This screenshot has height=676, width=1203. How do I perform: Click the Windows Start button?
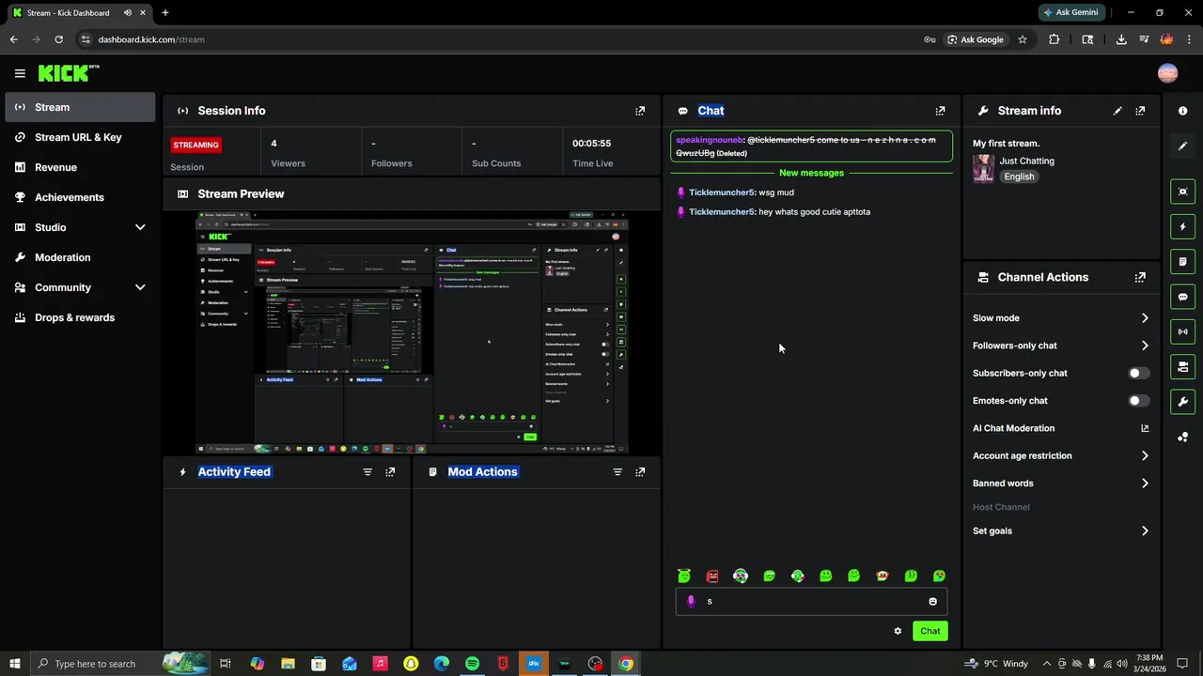[15, 664]
